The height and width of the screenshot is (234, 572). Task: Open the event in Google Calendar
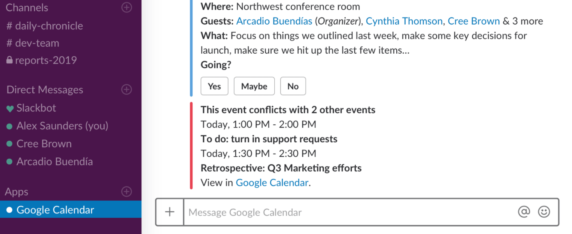pyautogui.click(x=272, y=182)
